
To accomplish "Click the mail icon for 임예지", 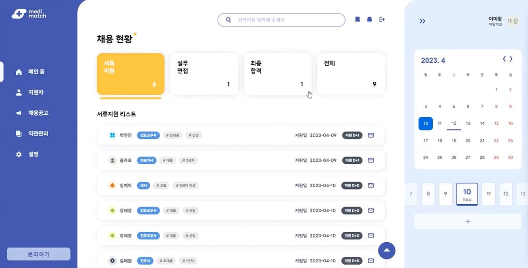I will 371,185.
